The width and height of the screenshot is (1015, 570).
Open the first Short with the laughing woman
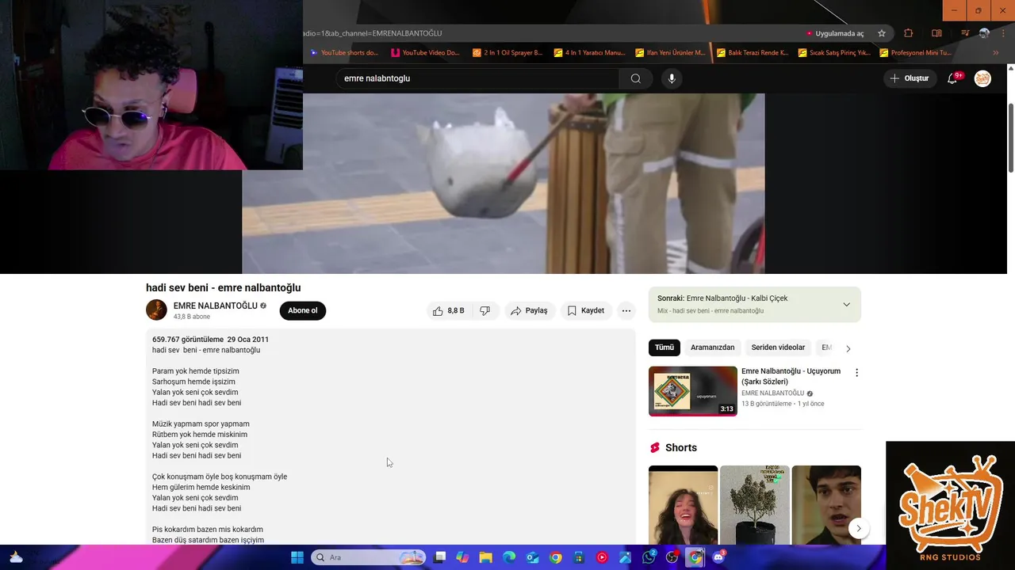point(683,505)
